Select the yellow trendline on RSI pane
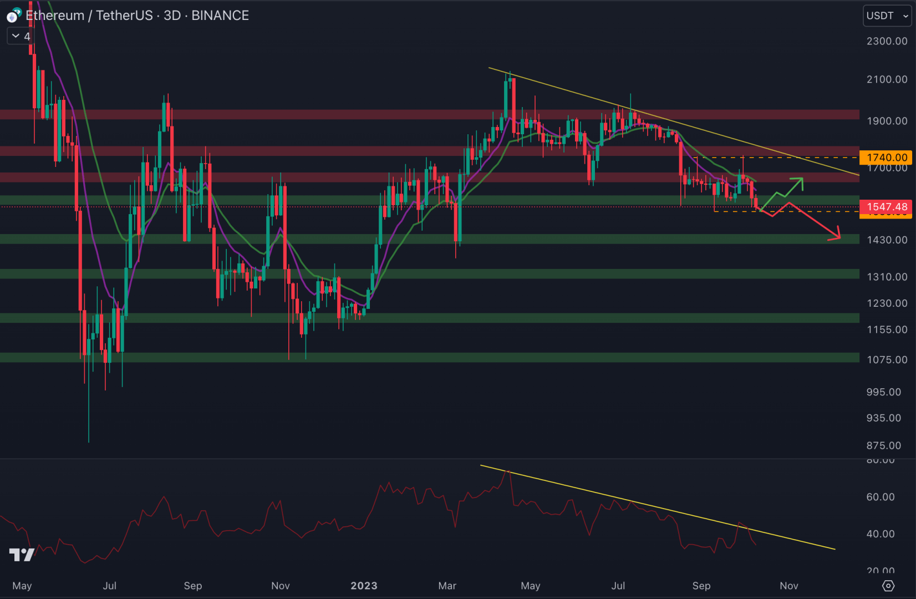The height and width of the screenshot is (599, 916). [x=658, y=507]
